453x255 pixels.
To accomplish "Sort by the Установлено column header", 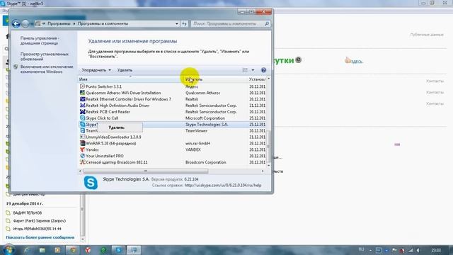I will click(x=257, y=79).
